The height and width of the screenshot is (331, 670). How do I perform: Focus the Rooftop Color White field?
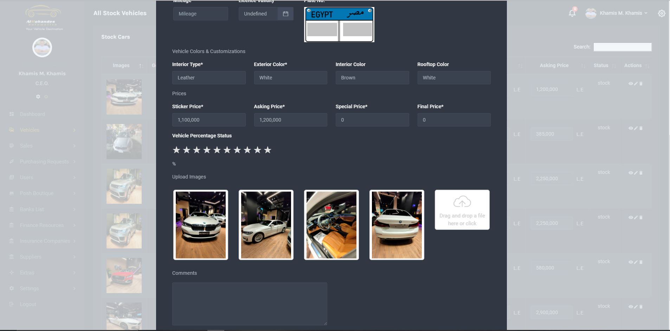(x=454, y=78)
